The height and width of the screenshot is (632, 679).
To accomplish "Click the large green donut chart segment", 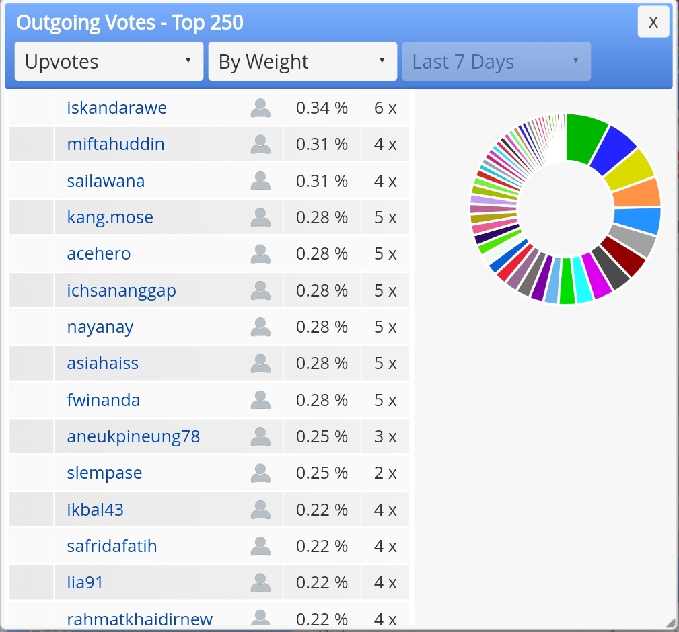I will point(583,138).
